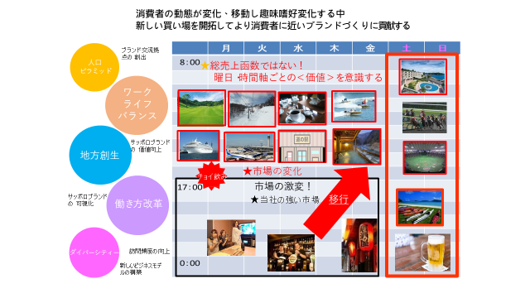Click the coffee cups photo
Image resolution: width=530 pixels, height=298 pixels.
(302, 108)
